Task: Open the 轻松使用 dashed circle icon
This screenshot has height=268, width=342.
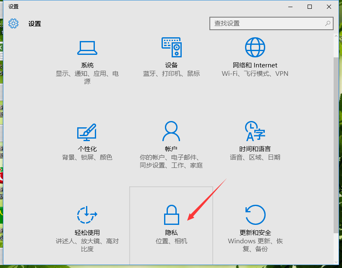Action: (x=87, y=215)
